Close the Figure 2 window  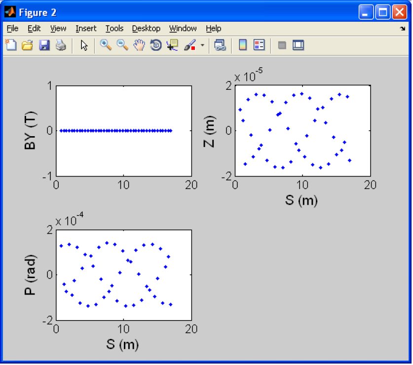click(399, 12)
